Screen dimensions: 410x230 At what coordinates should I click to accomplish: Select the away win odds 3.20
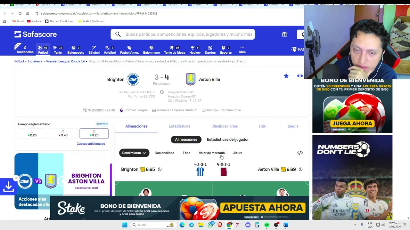(x=94, y=134)
